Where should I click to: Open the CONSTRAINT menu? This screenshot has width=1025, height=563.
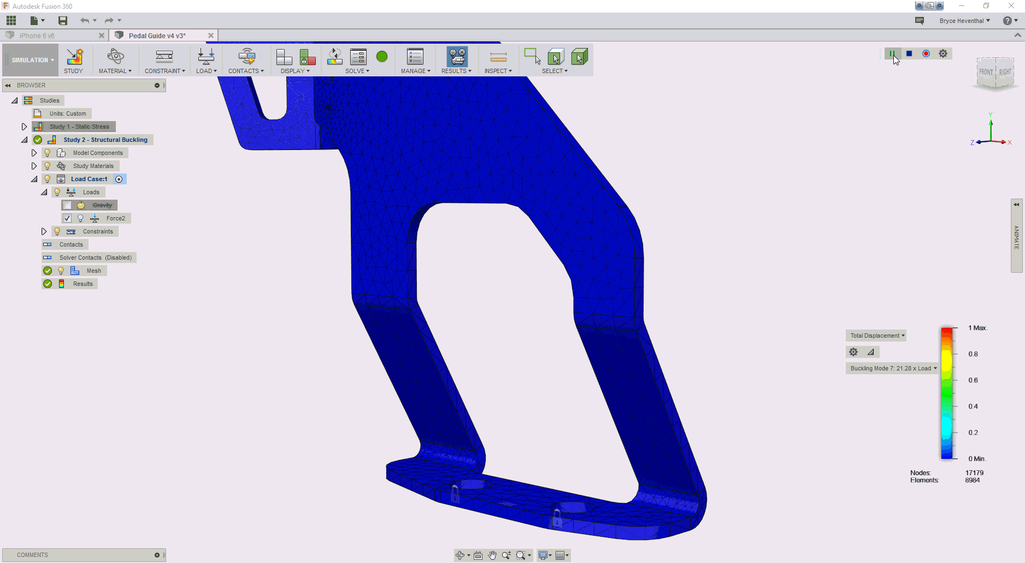coord(165,71)
